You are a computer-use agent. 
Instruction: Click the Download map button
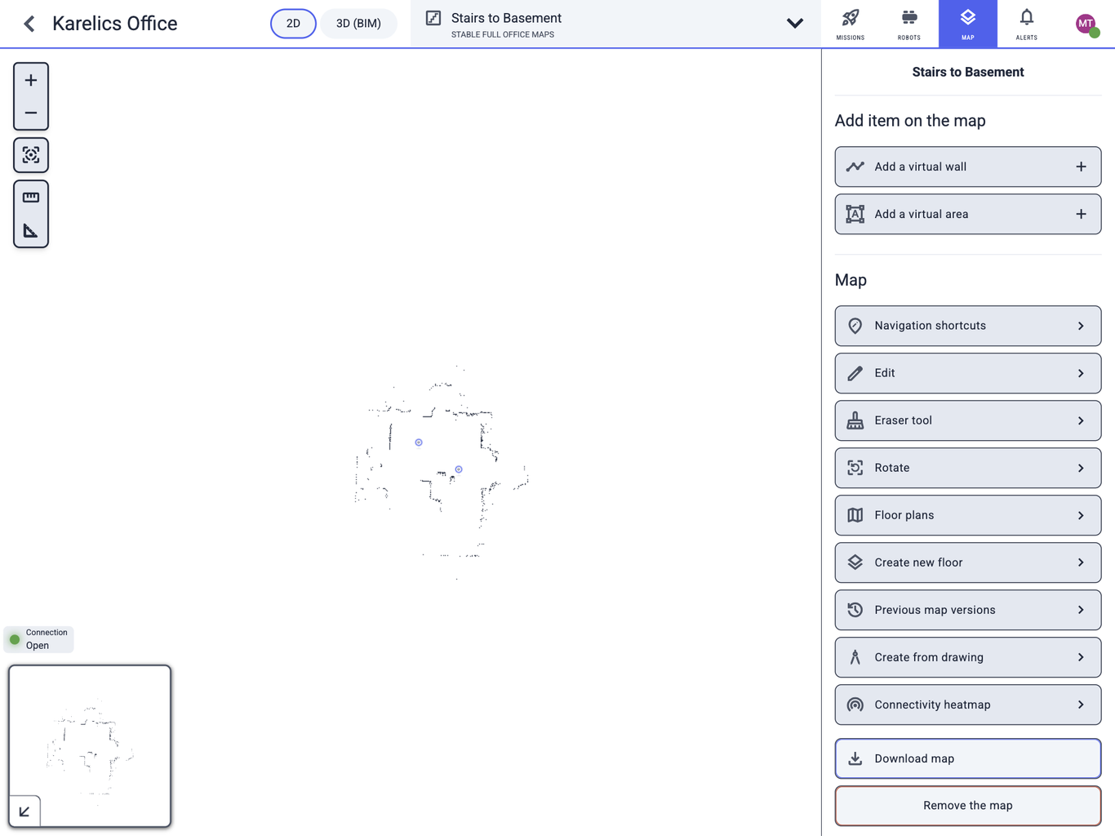tap(968, 758)
